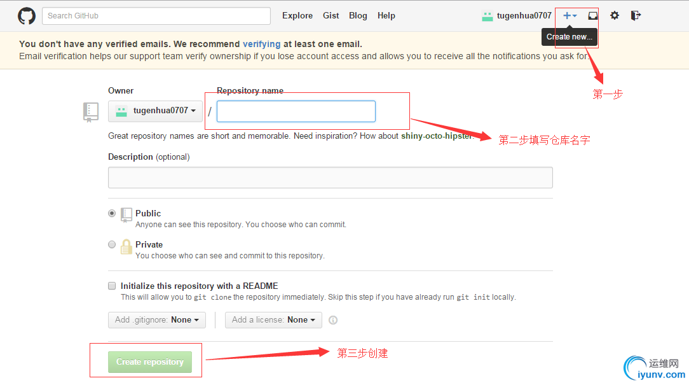Focus the Search GitHub field
The width and height of the screenshot is (689, 385).
156,16
